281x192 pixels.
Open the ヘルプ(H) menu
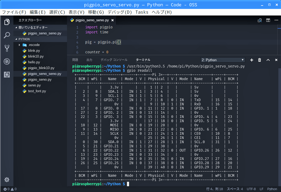pyautogui.click(x=162, y=12)
